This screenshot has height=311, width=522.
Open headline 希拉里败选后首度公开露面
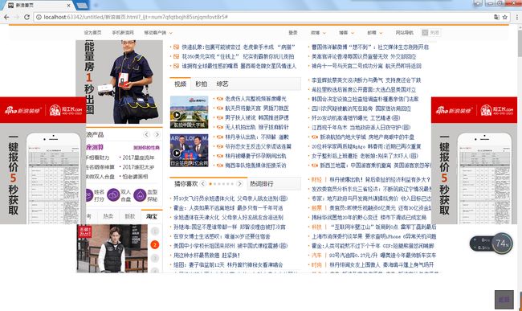pyautogui.click(x=364, y=89)
